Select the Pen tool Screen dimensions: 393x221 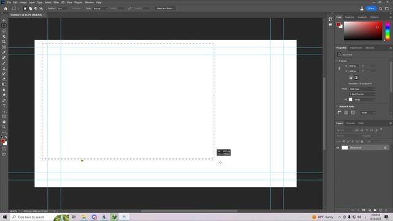[x=4, y=101]
